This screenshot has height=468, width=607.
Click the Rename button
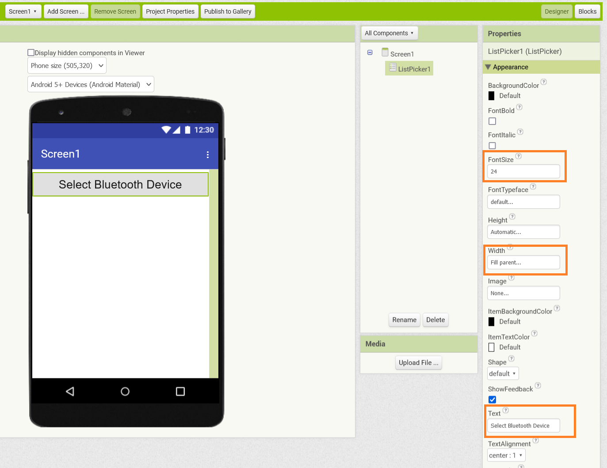click(404, 320)
